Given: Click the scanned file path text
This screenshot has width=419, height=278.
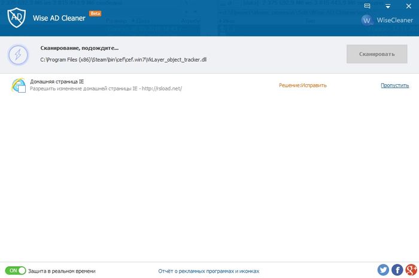Looking at the screenshot, I should (x=123, y=60).
